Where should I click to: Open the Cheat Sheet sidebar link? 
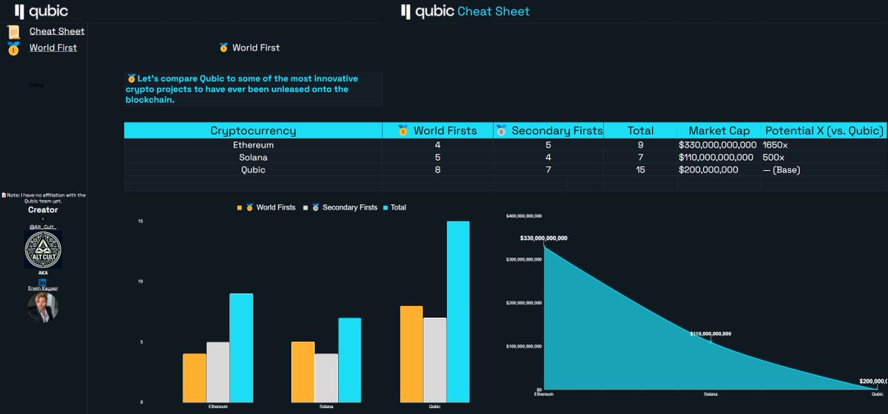57,31
